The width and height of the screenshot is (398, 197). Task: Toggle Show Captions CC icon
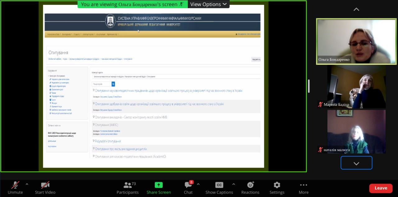pos(219,185)
